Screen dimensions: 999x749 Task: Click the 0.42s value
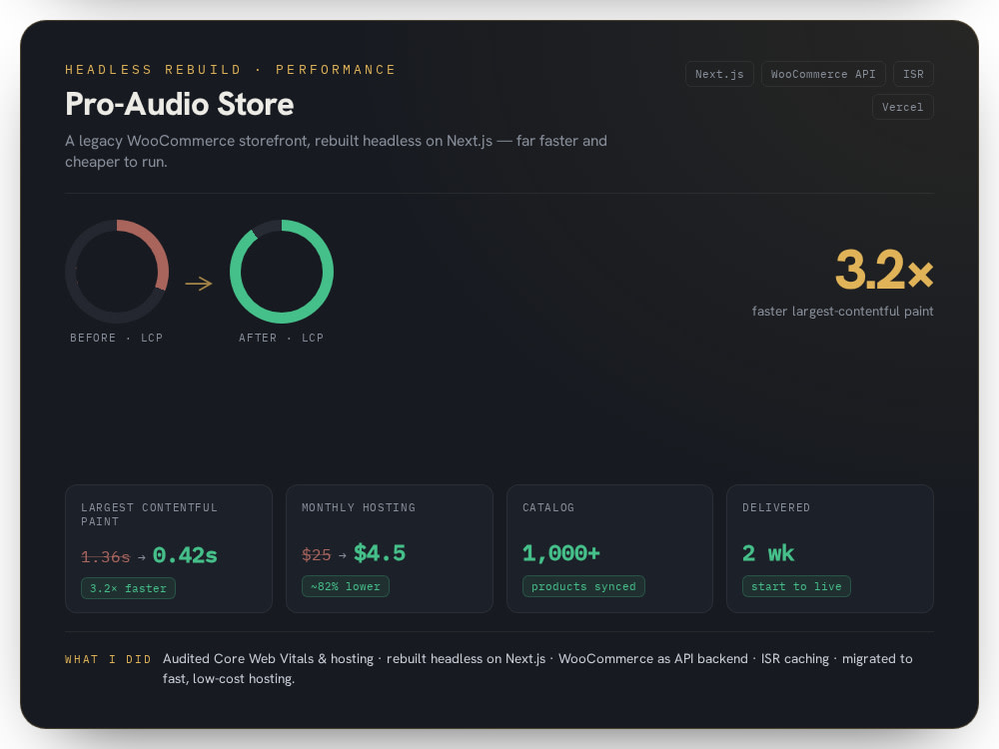click(x=185, y=555)
